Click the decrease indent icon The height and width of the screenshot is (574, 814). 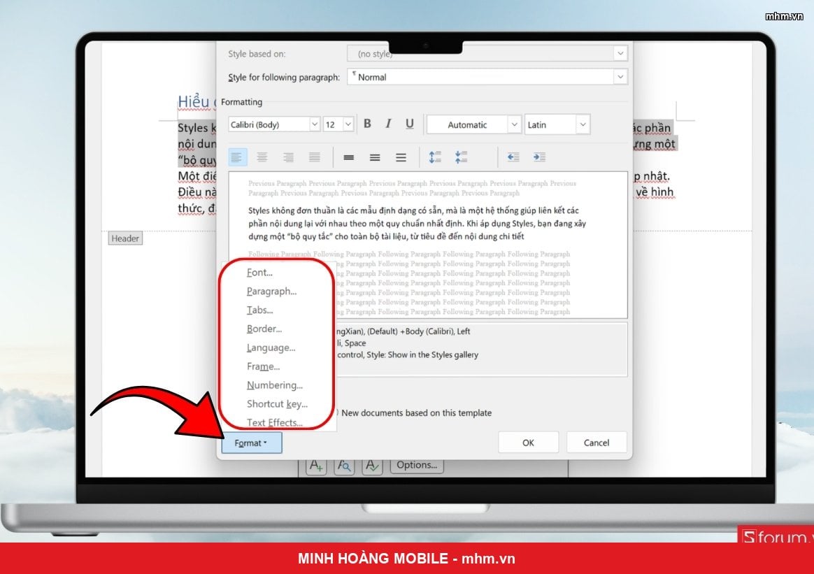(x=513, y=157)
